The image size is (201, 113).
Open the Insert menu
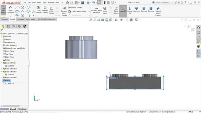click(x=39, y=3)
